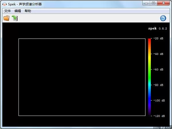Click the rainbow dB color scale bar
Screen dimensions: 172x129
pos(149,77)
